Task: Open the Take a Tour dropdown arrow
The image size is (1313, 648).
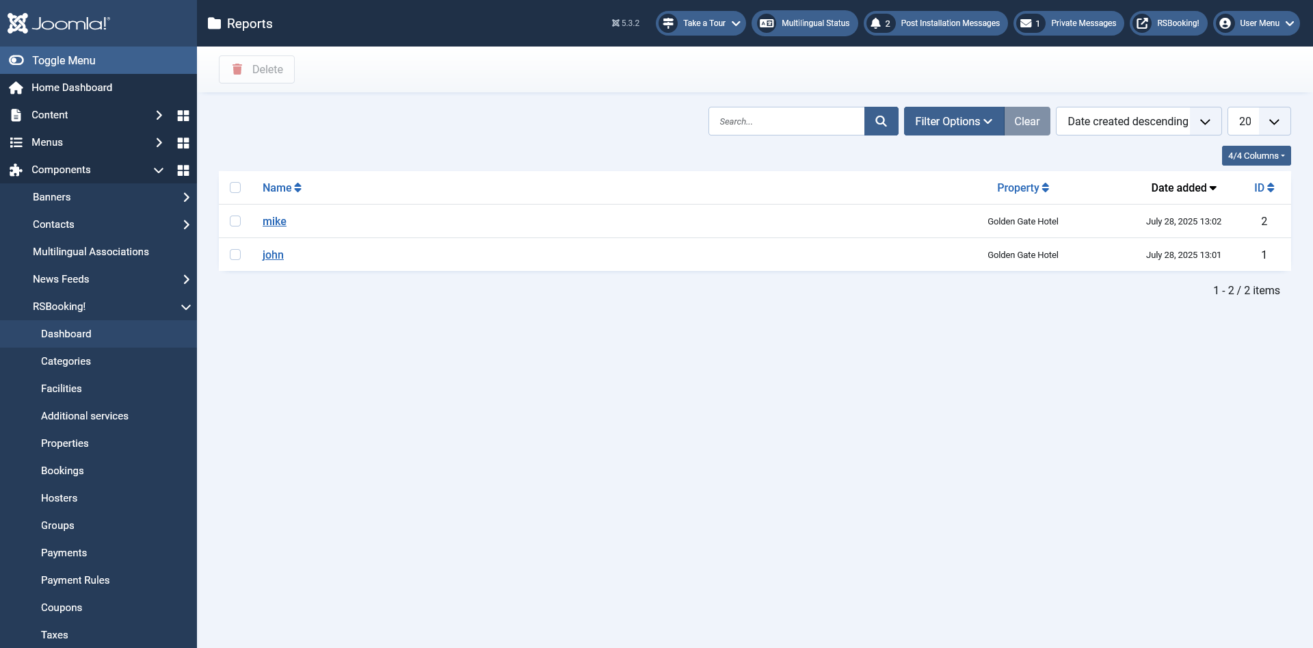Action: (736, 23)
